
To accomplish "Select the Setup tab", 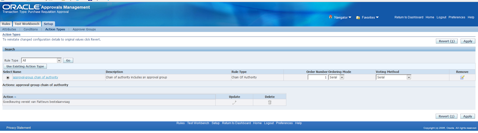I will 48,24.
